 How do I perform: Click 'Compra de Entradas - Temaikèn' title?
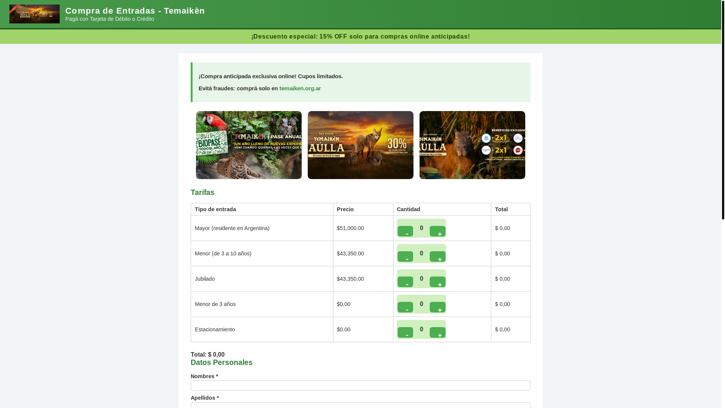tap(135, 11)
